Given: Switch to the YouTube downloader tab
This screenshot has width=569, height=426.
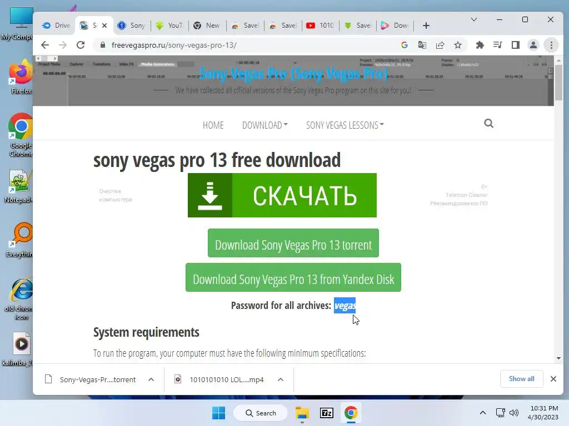Looking at the screenshot, I should [169, 26].
